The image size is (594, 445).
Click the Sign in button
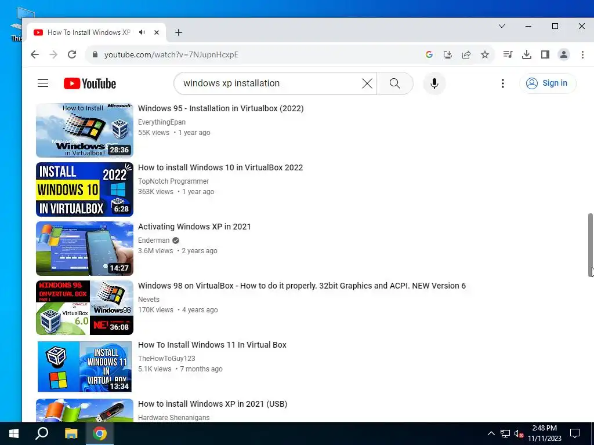[x=548, y=83]
